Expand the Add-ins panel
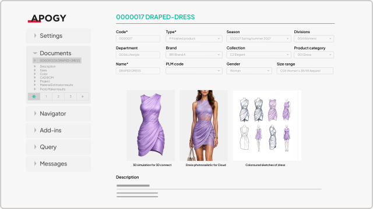373x209 pixels. 58,130
